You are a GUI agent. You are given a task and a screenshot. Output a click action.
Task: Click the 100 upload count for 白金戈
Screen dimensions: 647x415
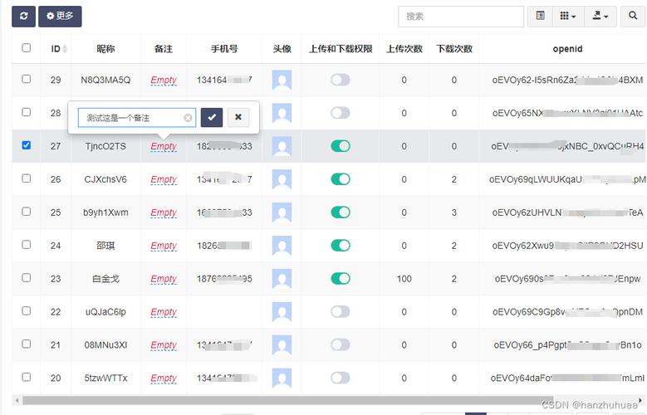pos(404,279)
